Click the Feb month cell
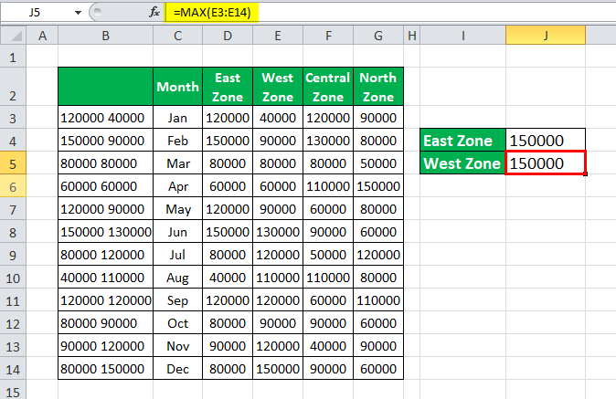This screenshot has width=616, height=399. pos(177,140)
